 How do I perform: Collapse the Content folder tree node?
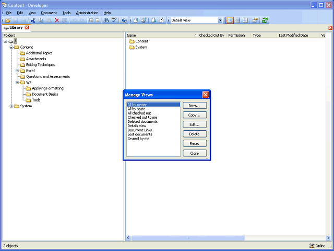11,47
